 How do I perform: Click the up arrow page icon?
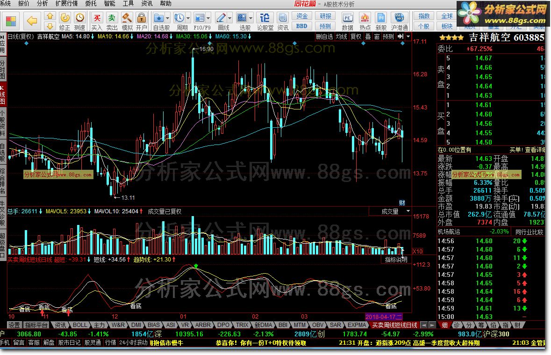coord(50,16)
